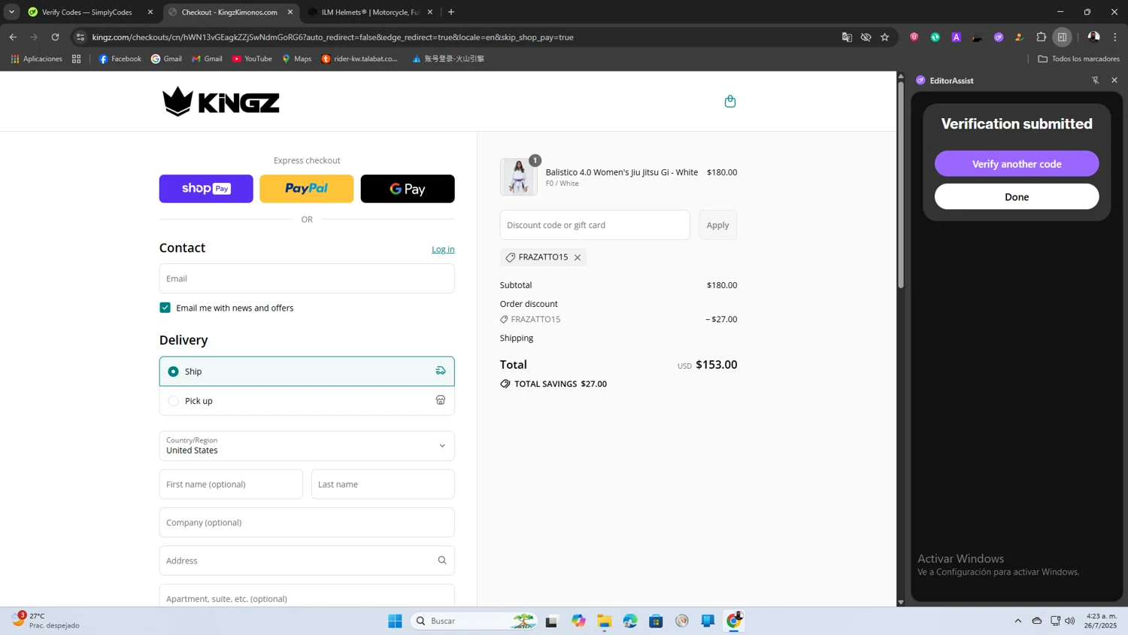Click the address search magnifier icon

point(442,561)
